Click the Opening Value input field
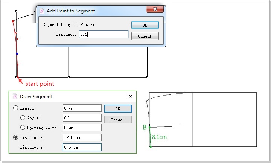 tap(82, 128)
